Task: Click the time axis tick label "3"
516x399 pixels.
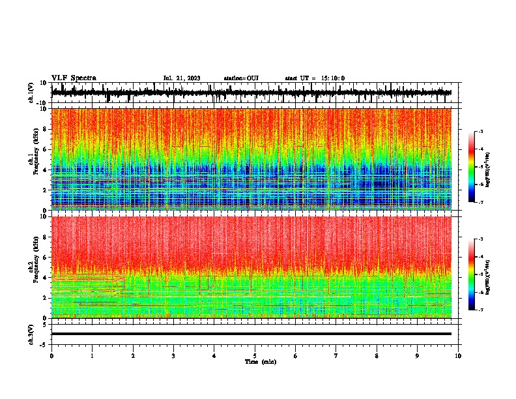Action: 173,356
